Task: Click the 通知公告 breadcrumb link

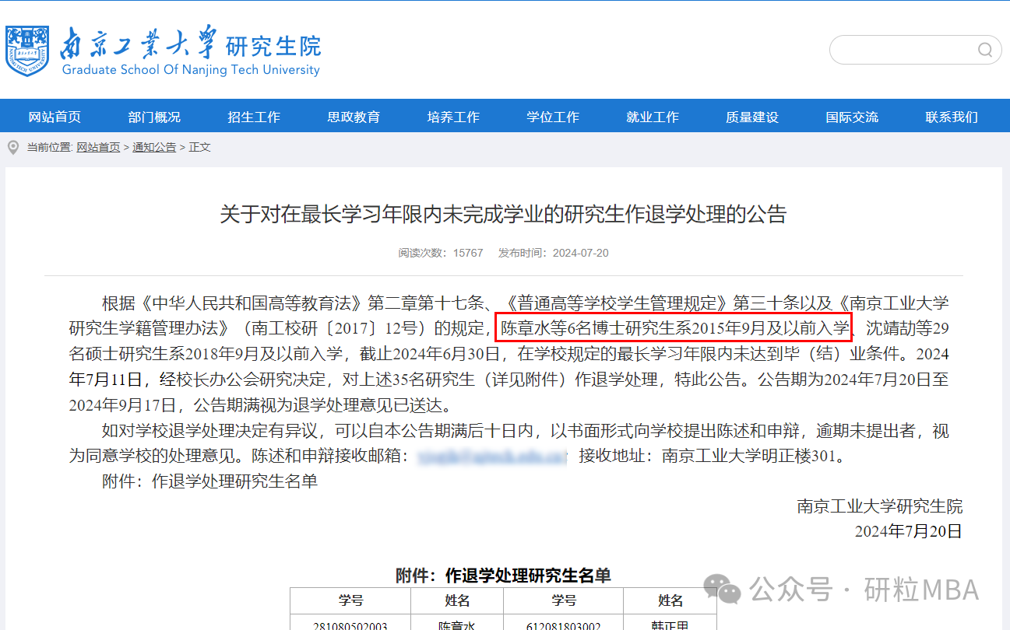Action: [x=154, y=147]
